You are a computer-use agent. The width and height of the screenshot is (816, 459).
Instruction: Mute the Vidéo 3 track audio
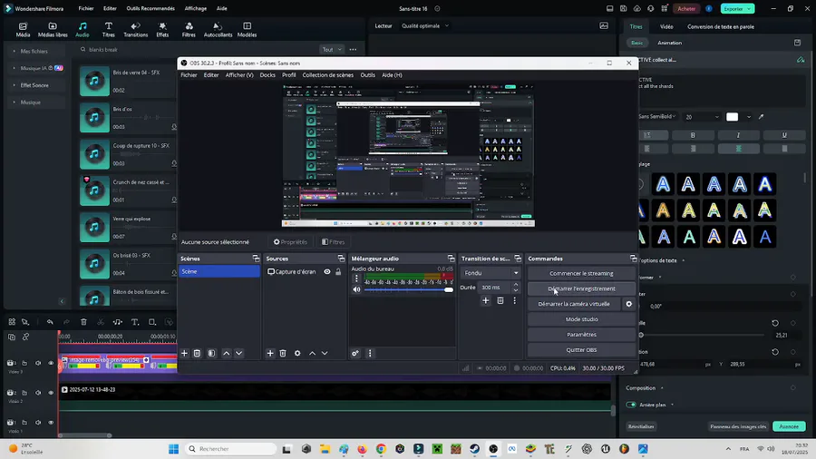click(38, 363)
